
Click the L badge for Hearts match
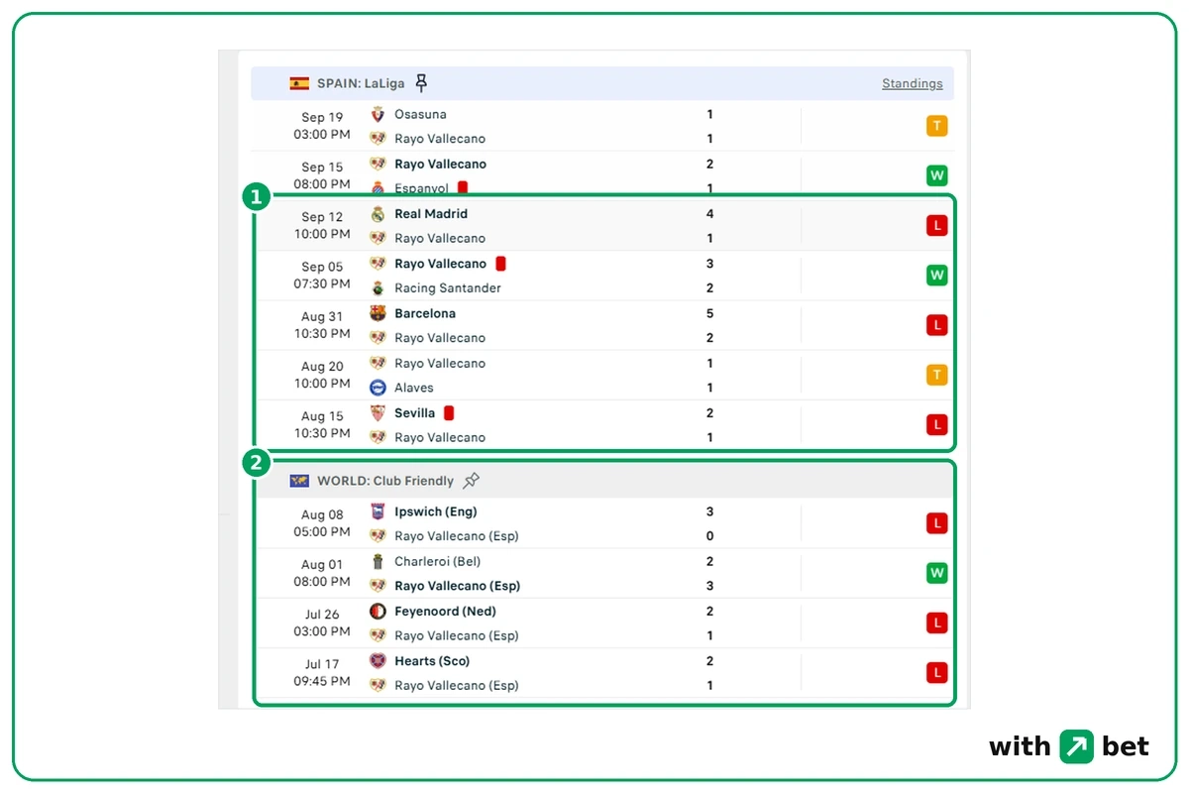pyautogui.click(x=936, y=673)
